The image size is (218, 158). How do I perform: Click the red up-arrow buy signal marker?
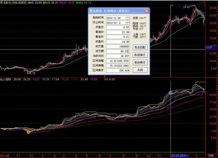(x=28, y=132)
